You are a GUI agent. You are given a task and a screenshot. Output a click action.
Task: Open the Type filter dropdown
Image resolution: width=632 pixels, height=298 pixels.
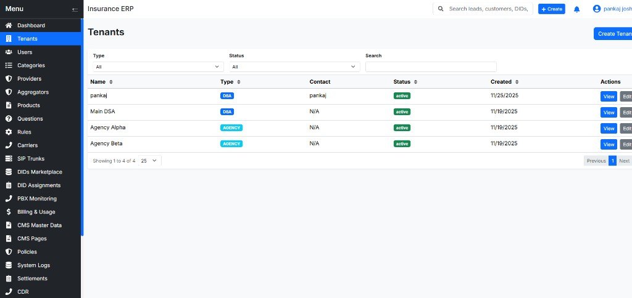point(158,66)
